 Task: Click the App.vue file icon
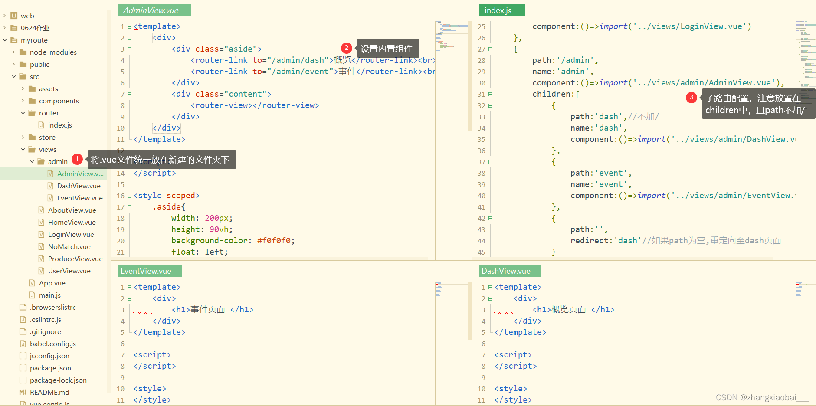click(x=32, y=283)
